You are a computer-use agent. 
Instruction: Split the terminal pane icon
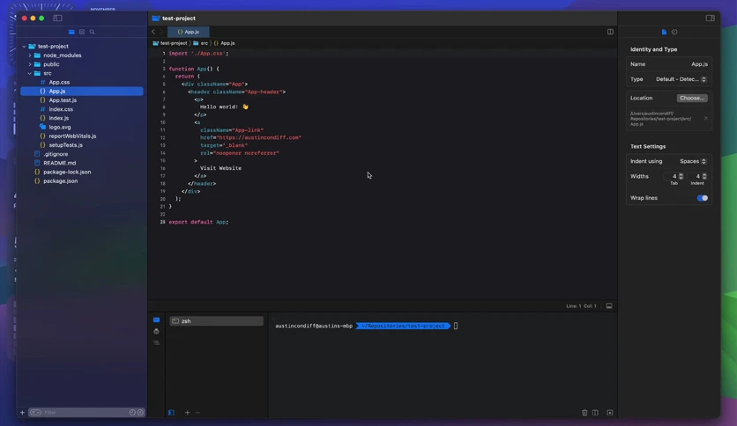point(596,413)
